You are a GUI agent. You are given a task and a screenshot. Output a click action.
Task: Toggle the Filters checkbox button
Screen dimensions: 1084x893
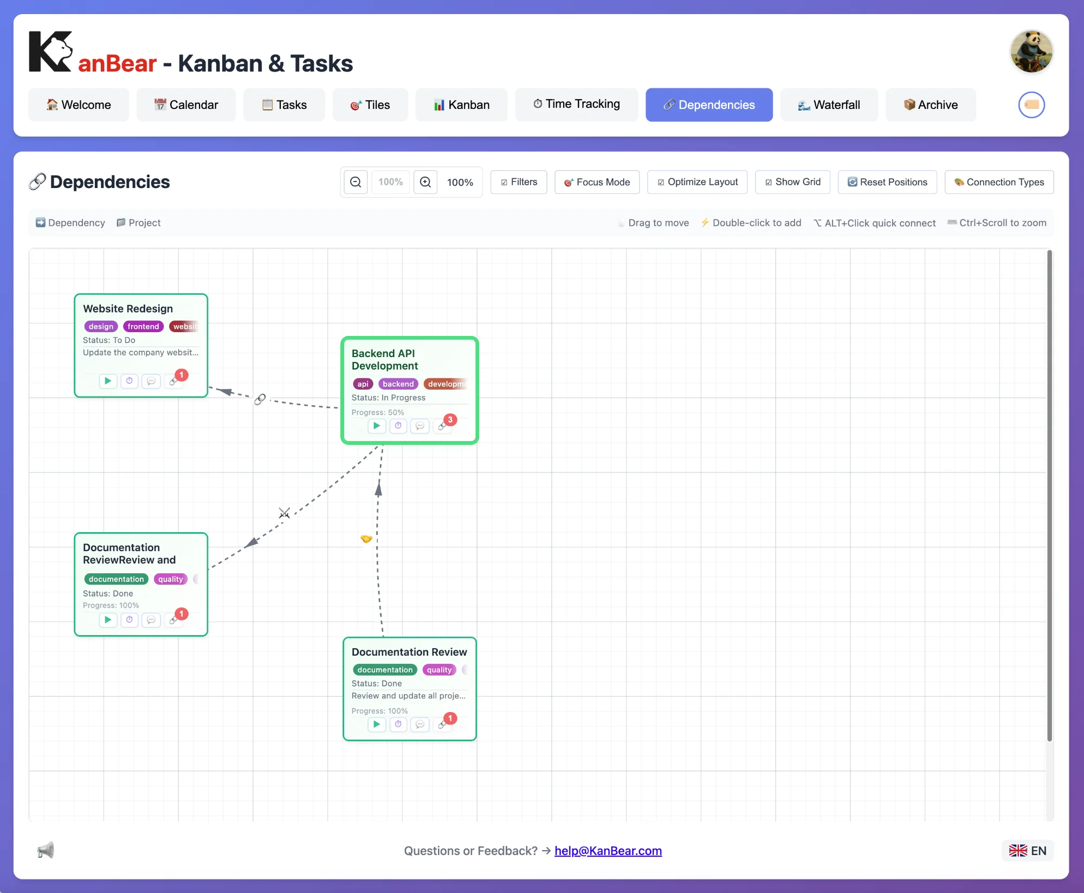point(519,182)
